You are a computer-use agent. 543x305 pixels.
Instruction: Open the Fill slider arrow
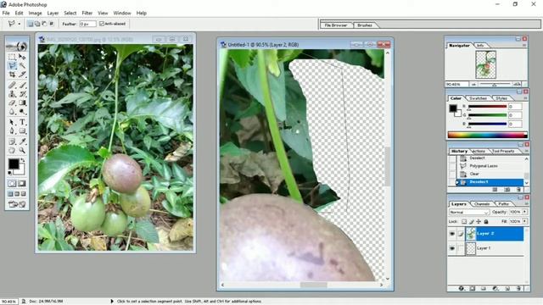(x=525, y=221)
